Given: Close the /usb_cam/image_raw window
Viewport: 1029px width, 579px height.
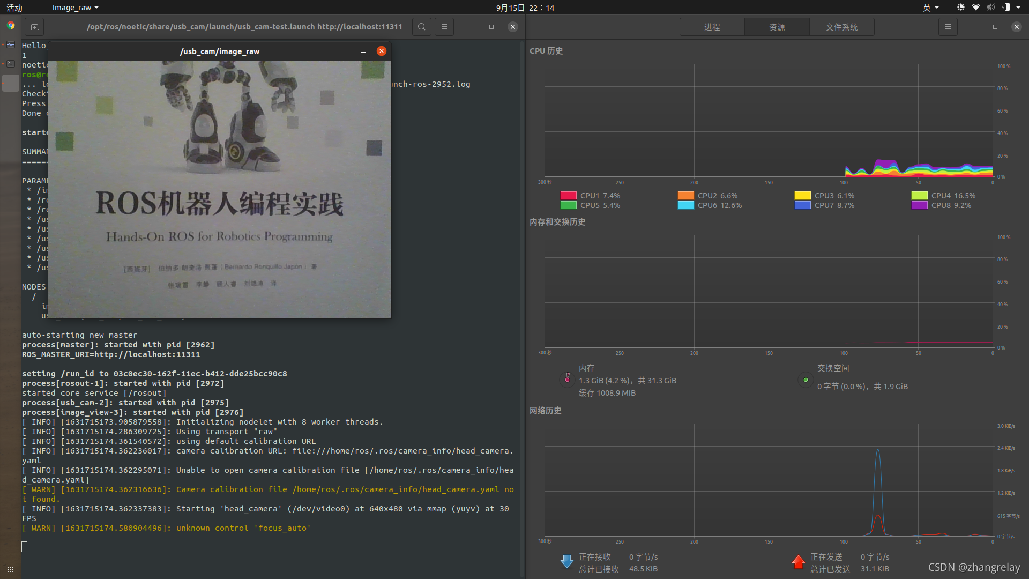Looking at the screenshot, I should [x=382, y=51].
